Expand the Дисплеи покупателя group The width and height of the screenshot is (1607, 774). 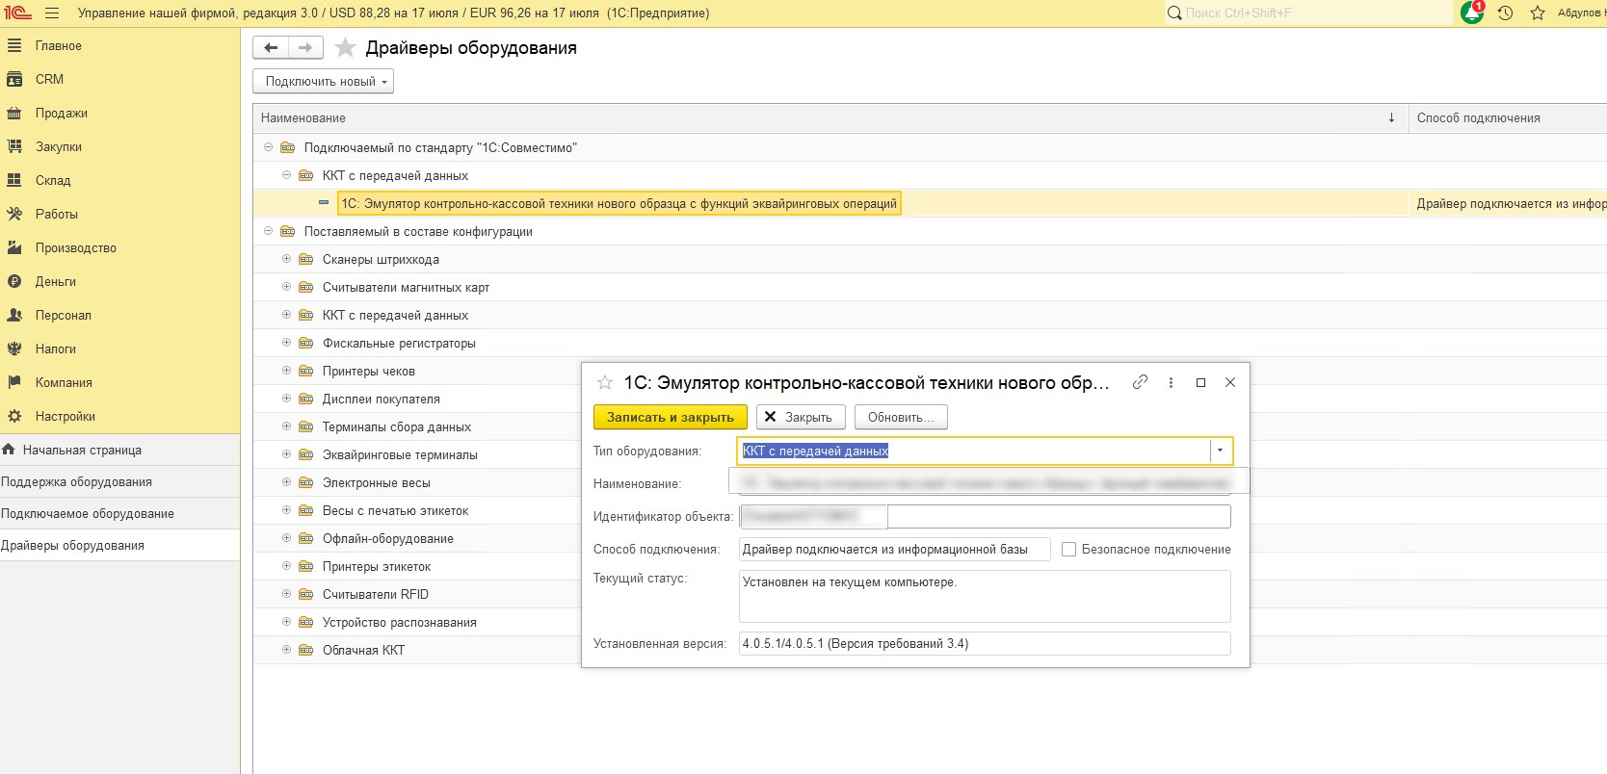pos(286,399)
